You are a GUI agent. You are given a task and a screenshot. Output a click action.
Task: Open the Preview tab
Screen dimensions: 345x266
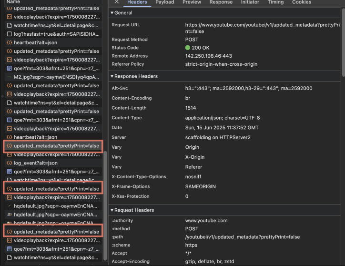click(x=192, y=2)
